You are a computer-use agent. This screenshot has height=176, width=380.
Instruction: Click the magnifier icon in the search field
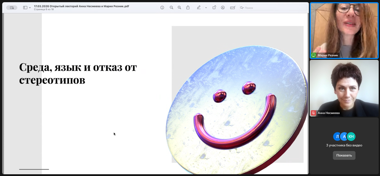coord(242,8)
